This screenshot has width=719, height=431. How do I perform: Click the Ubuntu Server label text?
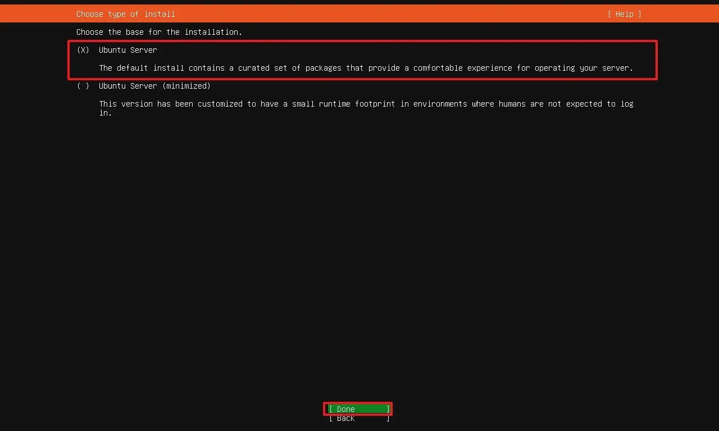pos(128,50)
